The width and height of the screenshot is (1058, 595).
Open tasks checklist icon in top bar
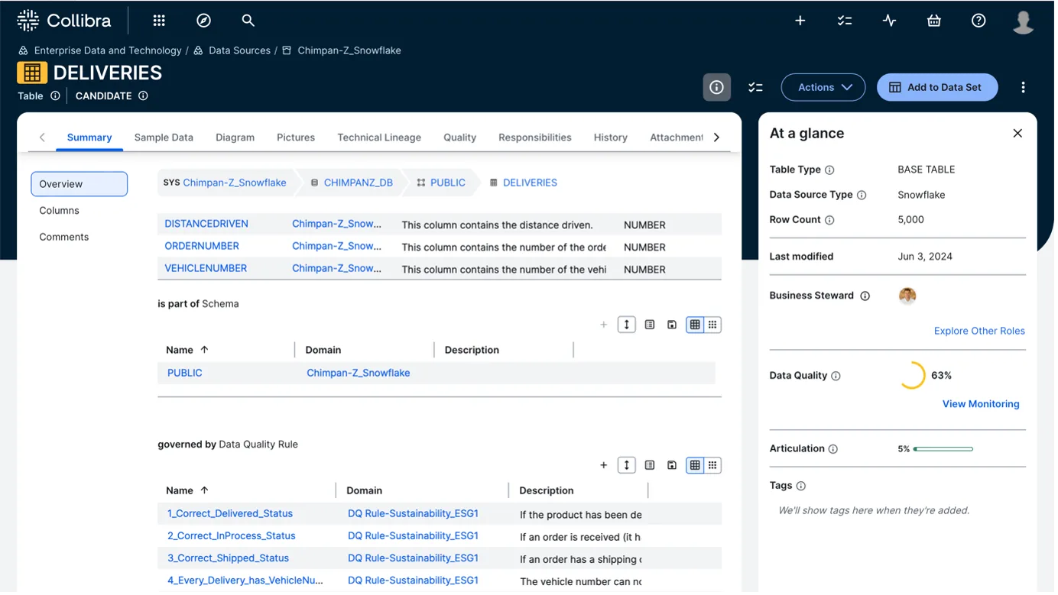845,21
